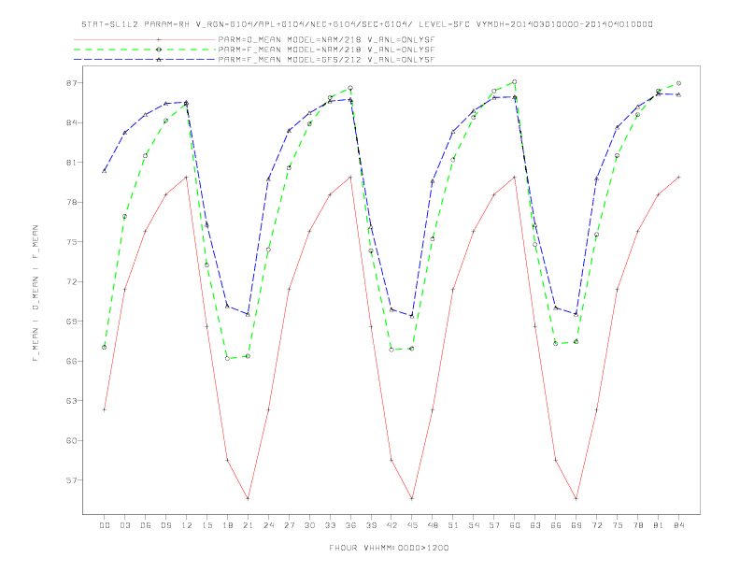Image resolution: width=740 pixels, height=572 pixels.
Task: Click the x-axis tick label 69
Action: click(x=576, y=525)
